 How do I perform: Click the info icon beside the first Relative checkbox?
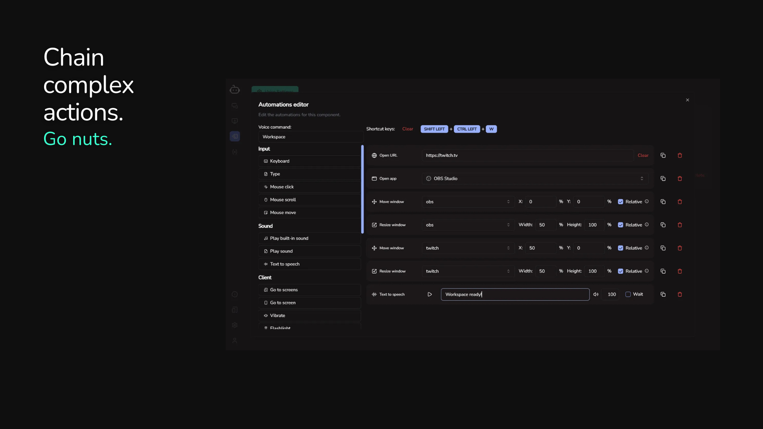pyautogui.click(x=647, y=201)
